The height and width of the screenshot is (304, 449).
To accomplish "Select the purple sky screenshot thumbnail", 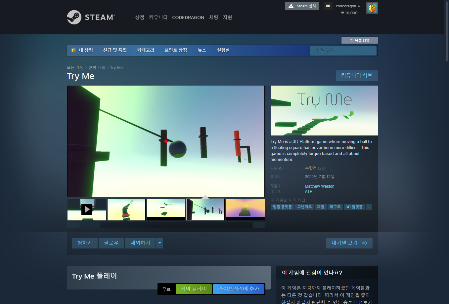I will click(246, 209).
